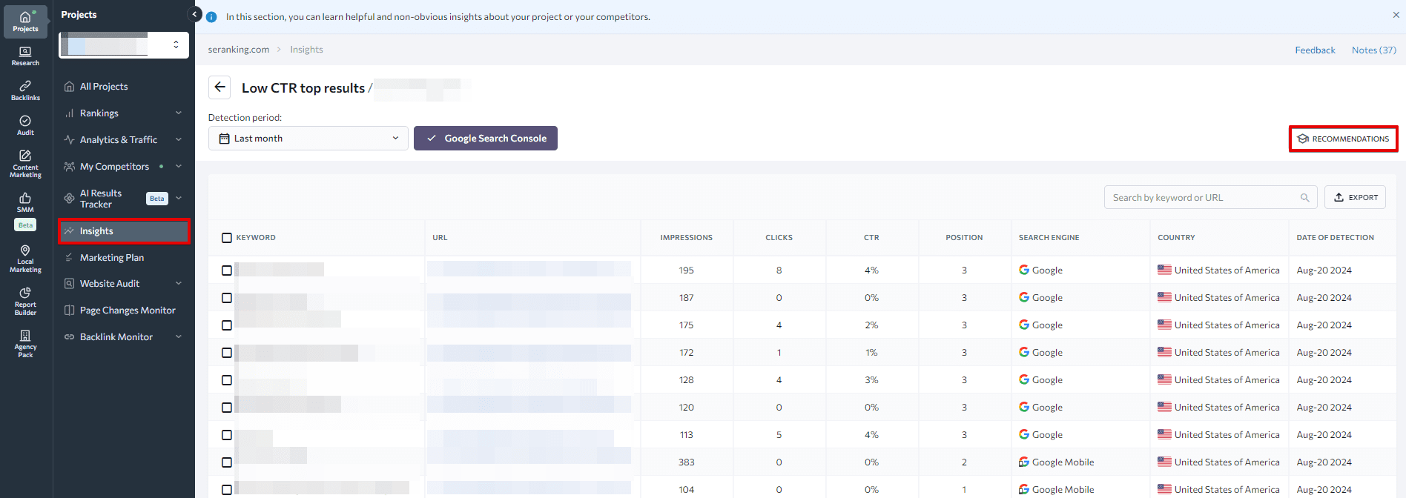
Task: Expand Analytics & Traffic chevron
Action: pos(179,139)
